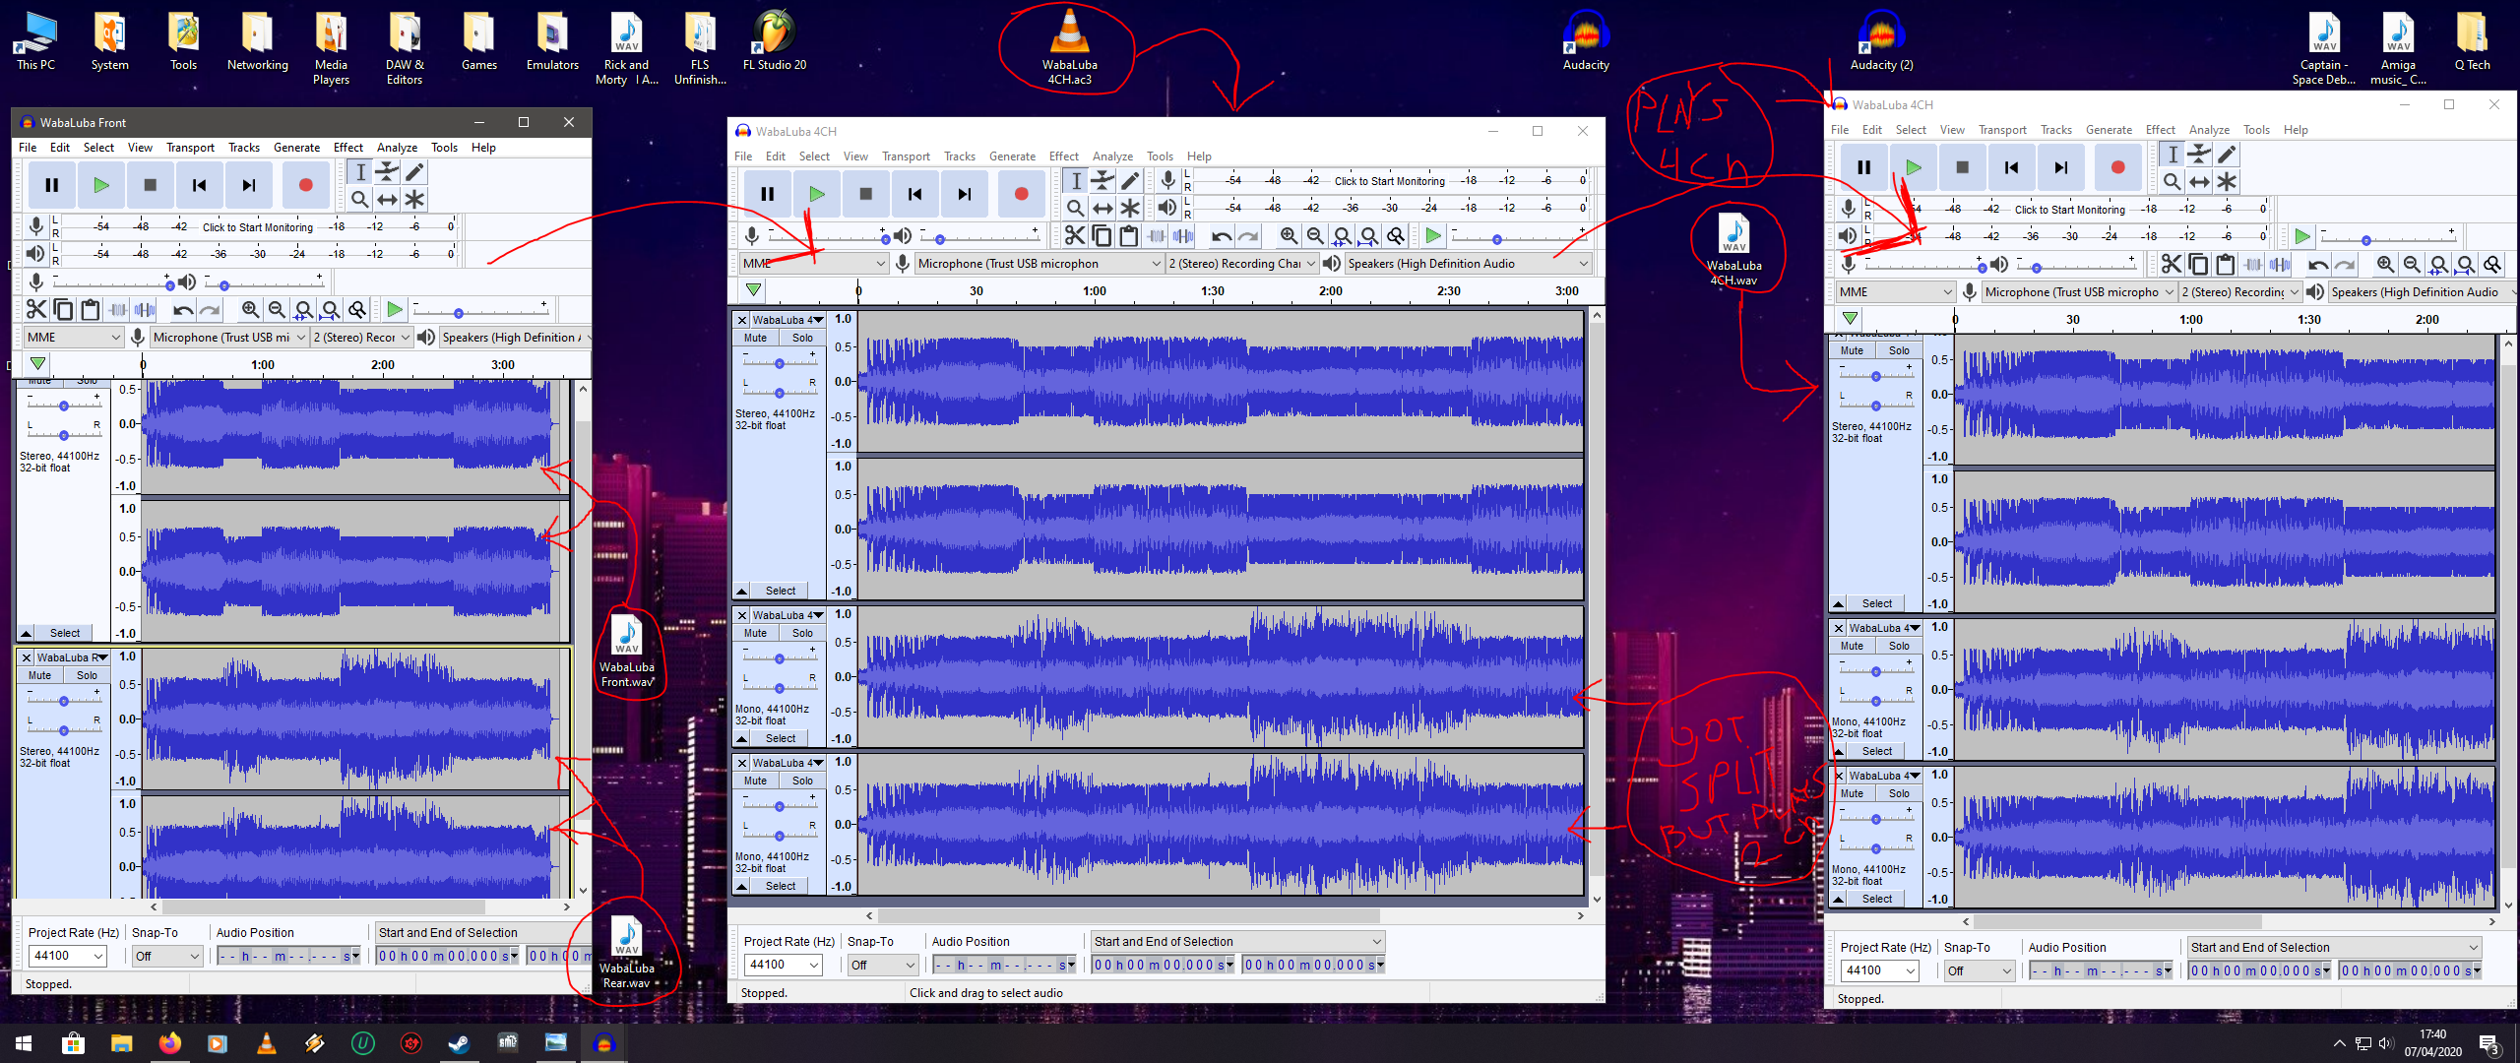The width and height of the screenshot is (2520, 1063).
Task: Click the Paste icon in middle 4CH window
Action: coord(1128,235)
